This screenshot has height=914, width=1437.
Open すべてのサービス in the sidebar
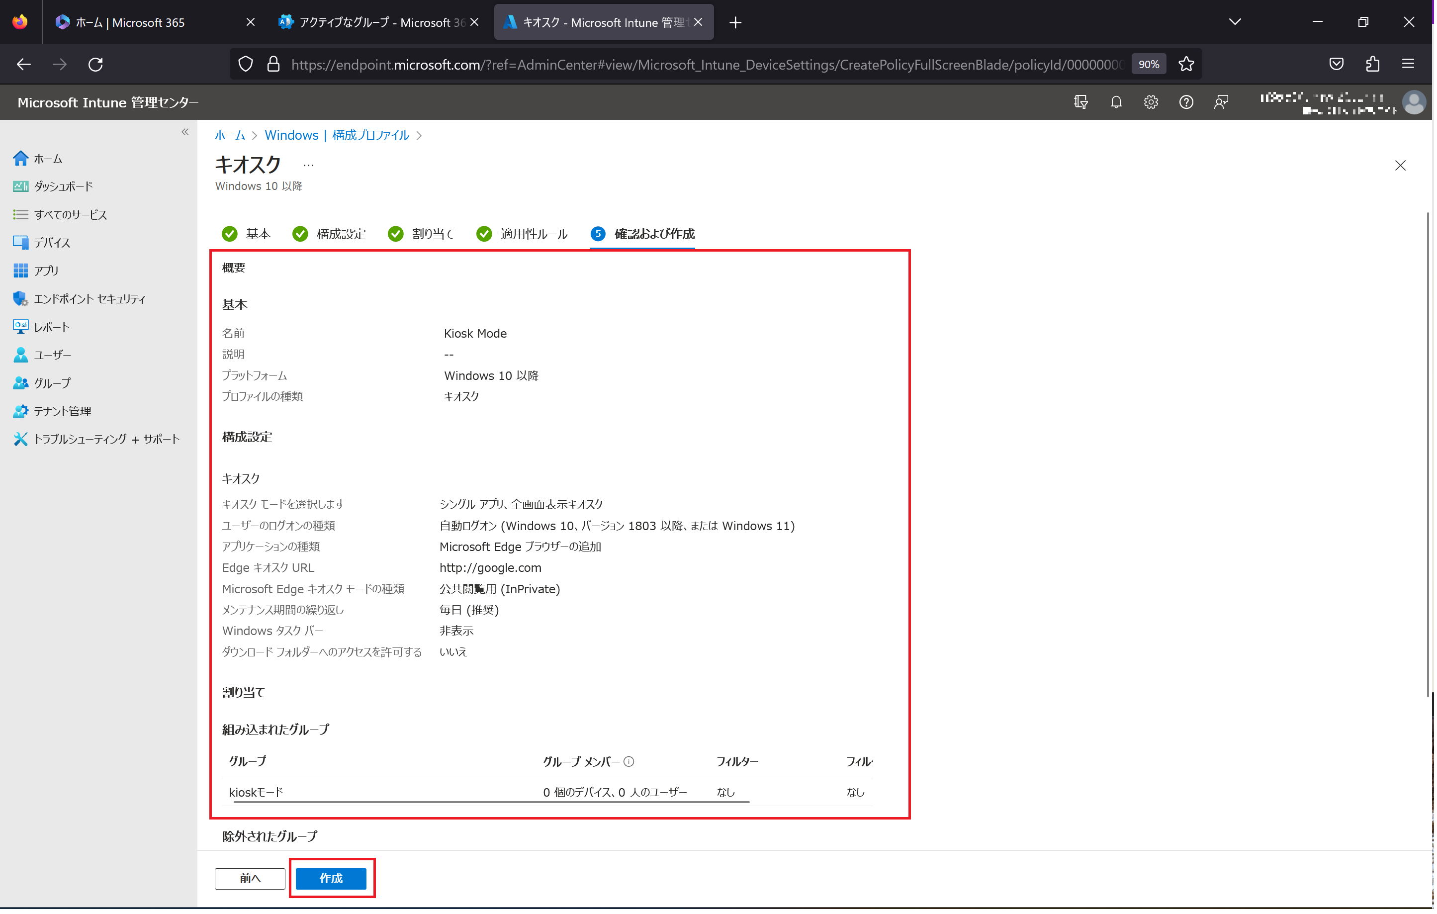tap(60, 215)
